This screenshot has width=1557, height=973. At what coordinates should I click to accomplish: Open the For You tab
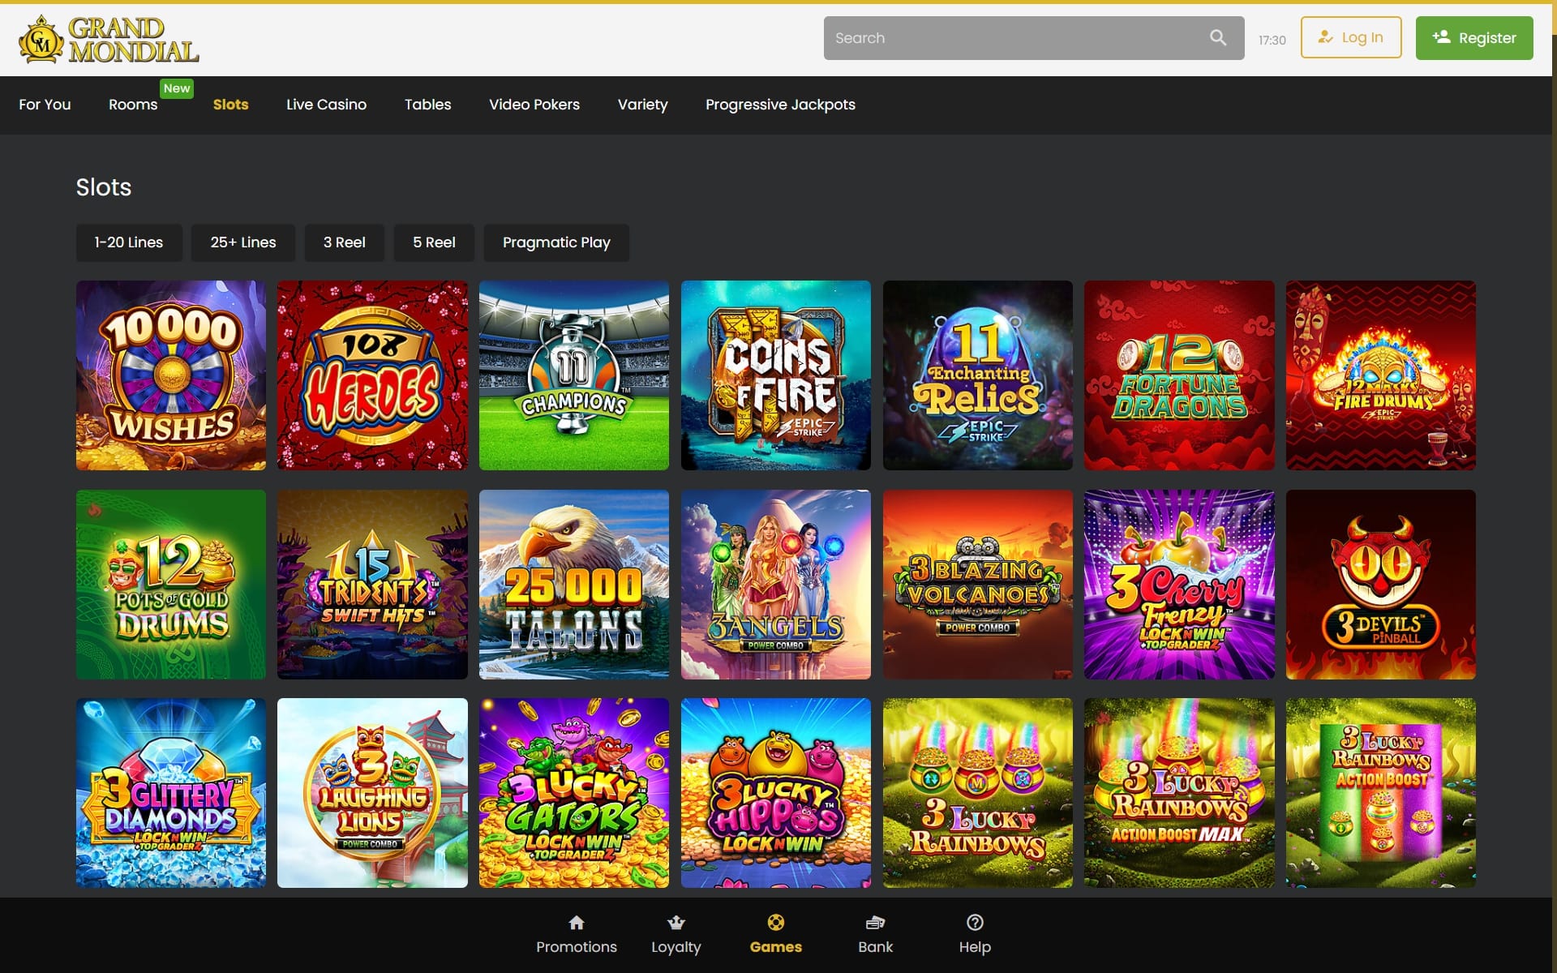coord(45,105)
